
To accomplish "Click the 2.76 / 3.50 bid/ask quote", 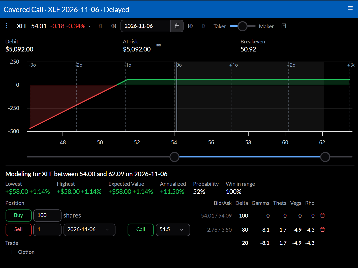I will 219,230.
